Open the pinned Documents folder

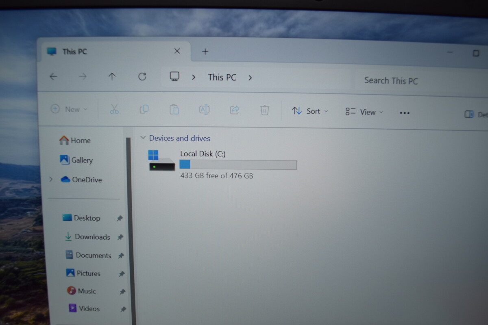[x=88, y=255]
